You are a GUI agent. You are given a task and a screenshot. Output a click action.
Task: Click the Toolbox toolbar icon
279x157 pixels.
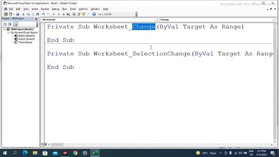tap(88, 14)
